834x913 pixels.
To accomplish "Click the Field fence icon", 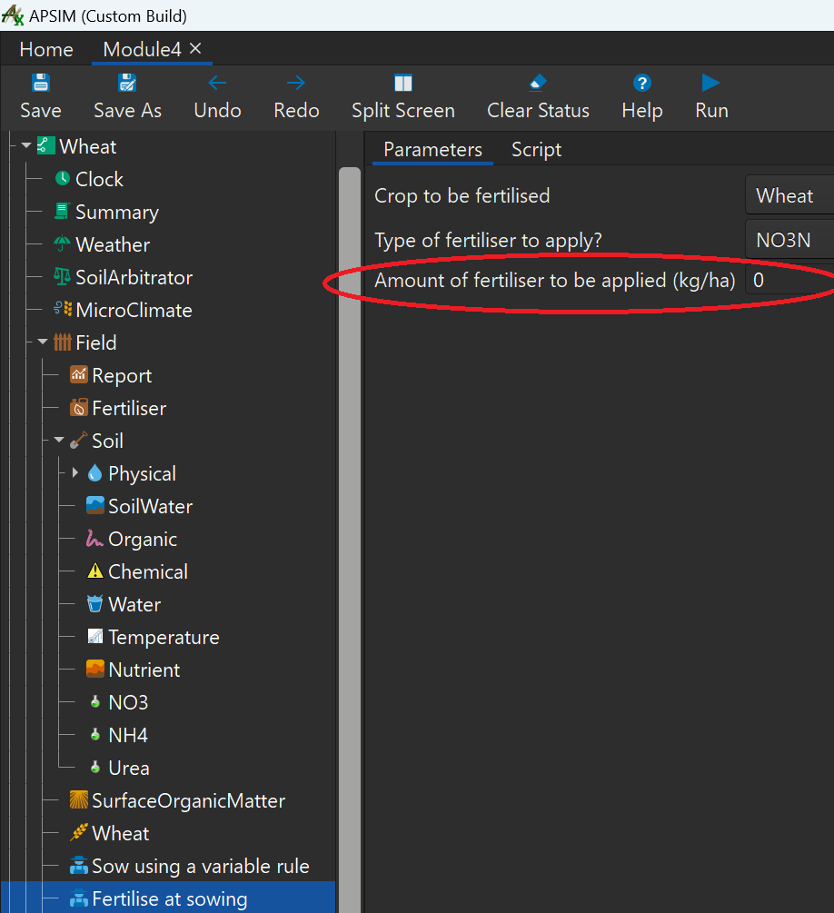I will click(x=63, y=342).
